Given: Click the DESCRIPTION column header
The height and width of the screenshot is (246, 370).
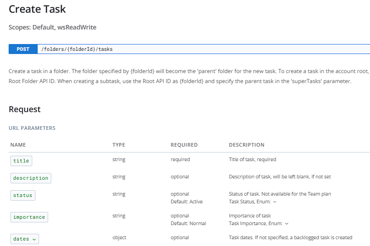Looking at the screenshot, I should (247, 145).
